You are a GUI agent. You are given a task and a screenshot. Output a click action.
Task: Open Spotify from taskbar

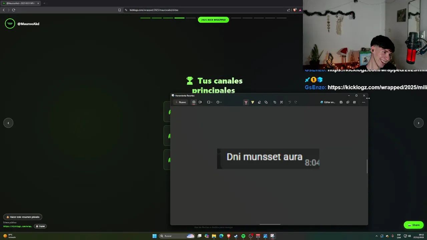click(x=243, y=236)
